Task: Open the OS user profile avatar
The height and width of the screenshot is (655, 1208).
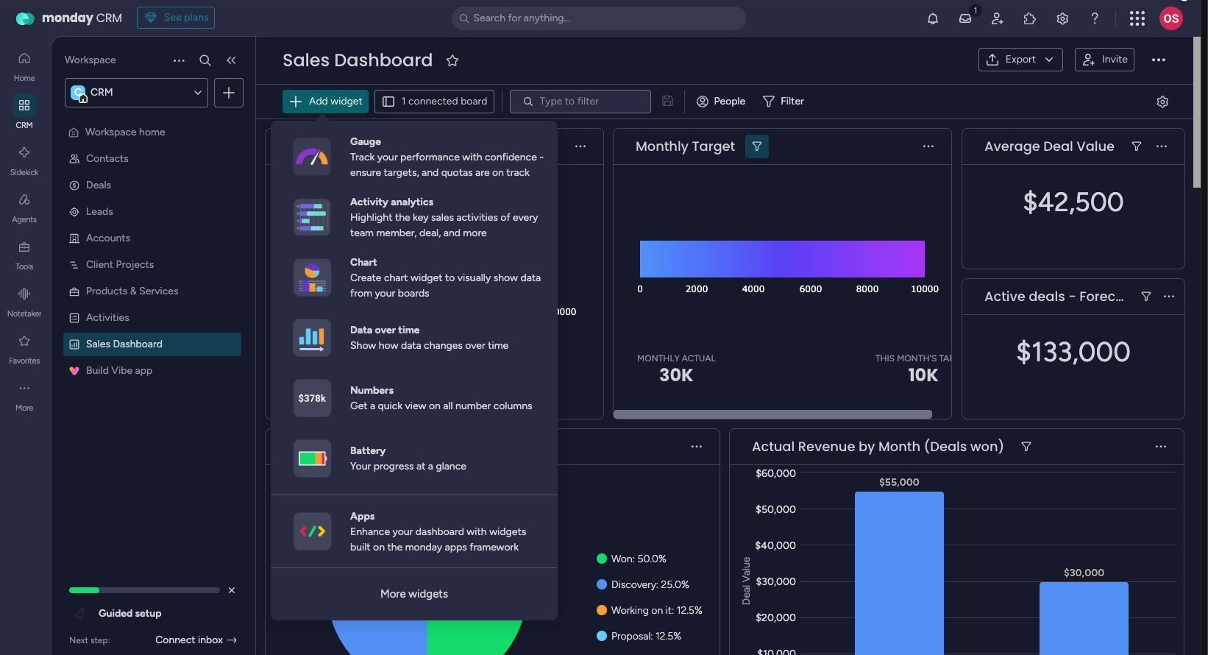Action: tap(1171, 18)
